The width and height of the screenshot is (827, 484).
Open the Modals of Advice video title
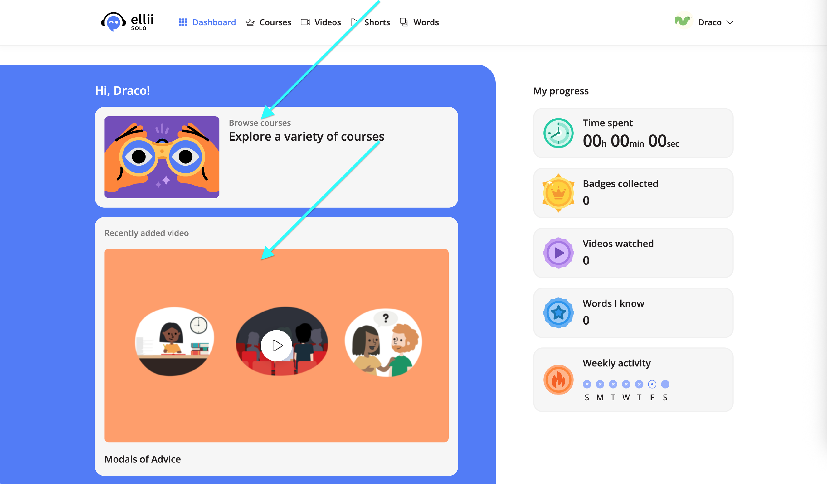[143, 459]
